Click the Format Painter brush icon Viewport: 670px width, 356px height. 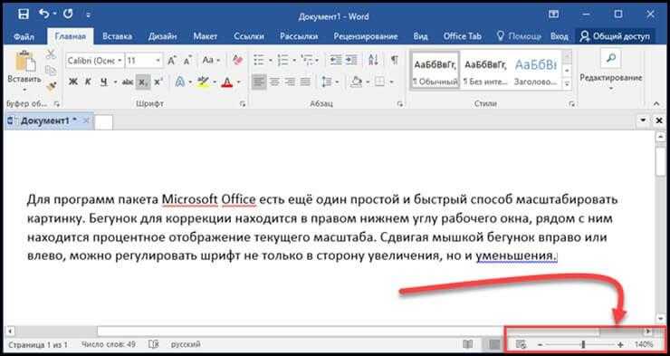point(51,87)
